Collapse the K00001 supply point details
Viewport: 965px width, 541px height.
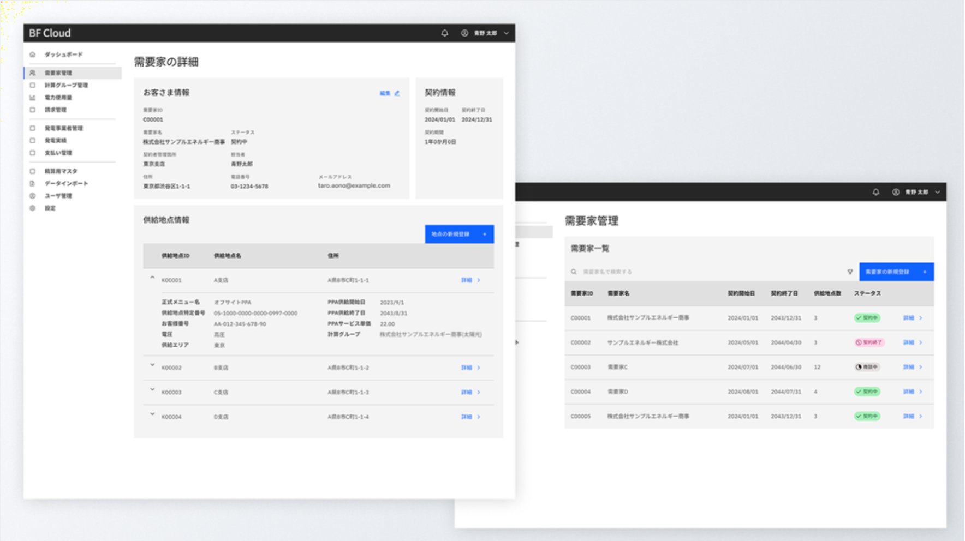pyautogui.click(x=152, y=277)
